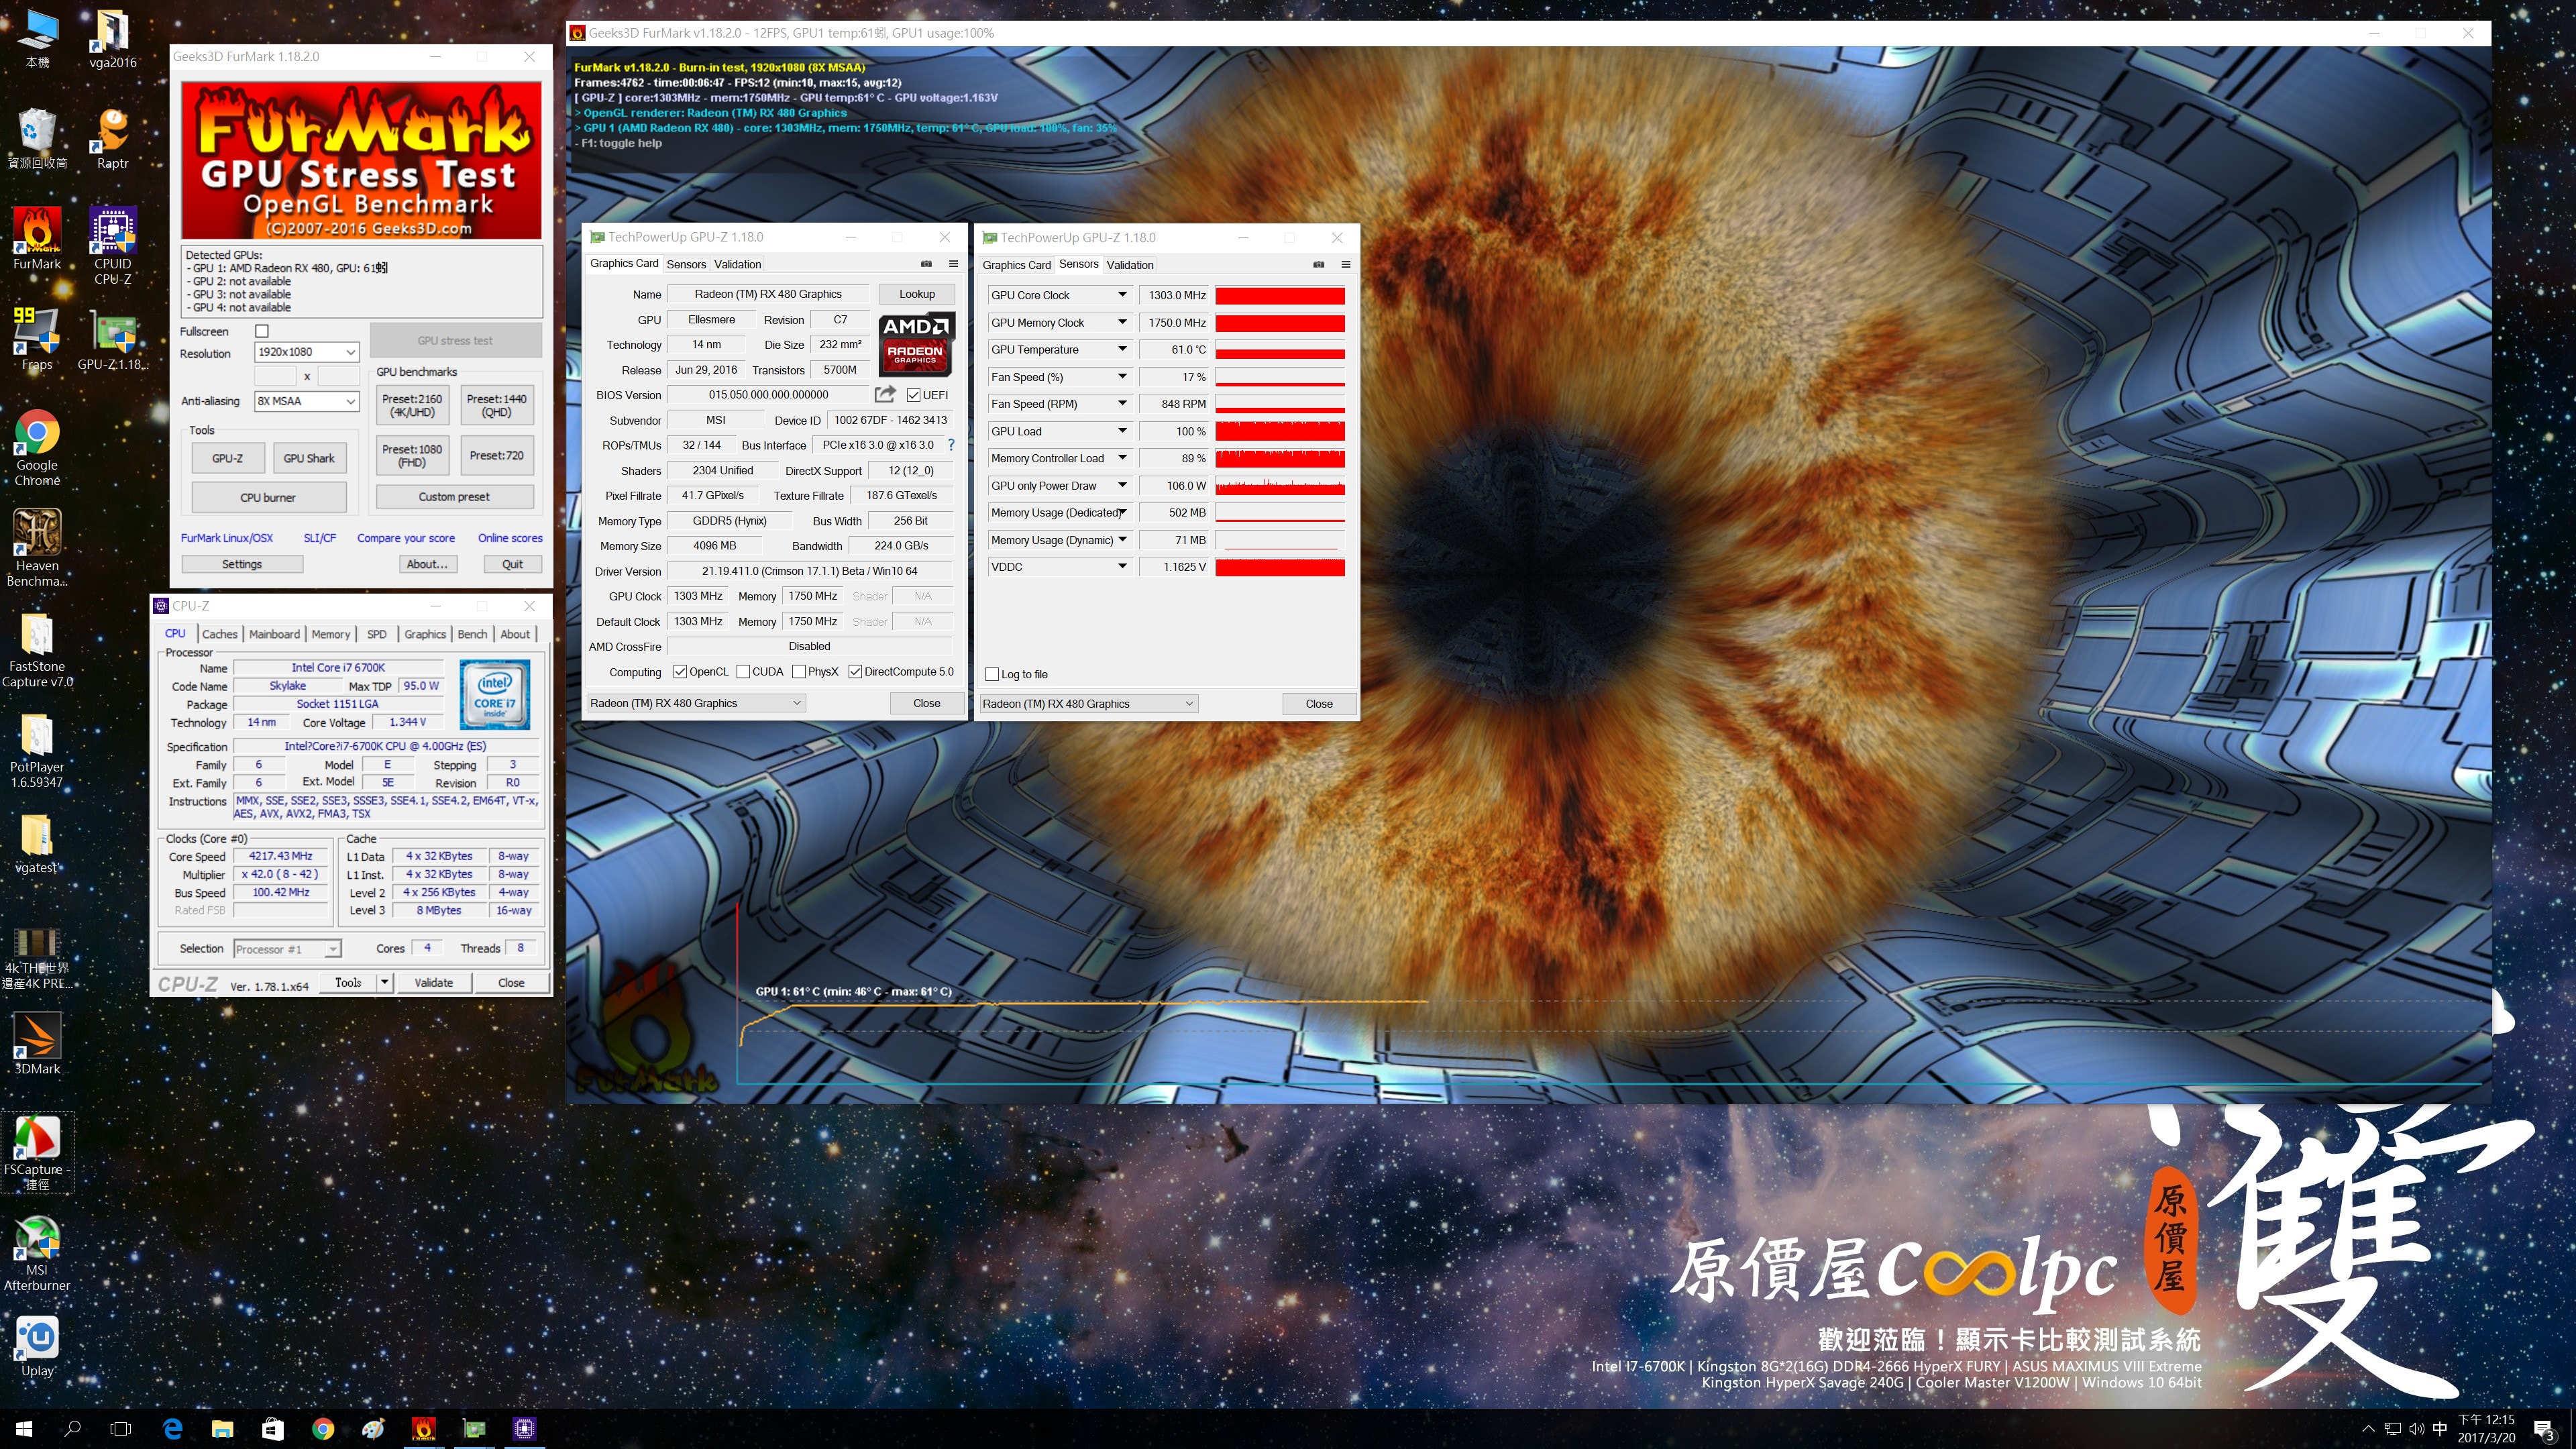
Task: Open the MSI Afterburner desktop icon
Action: point(37,1252)
